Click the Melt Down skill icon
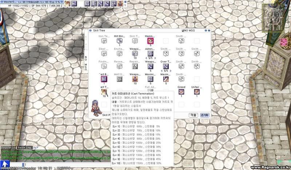291x170 pixels. [x=120, y=79]
